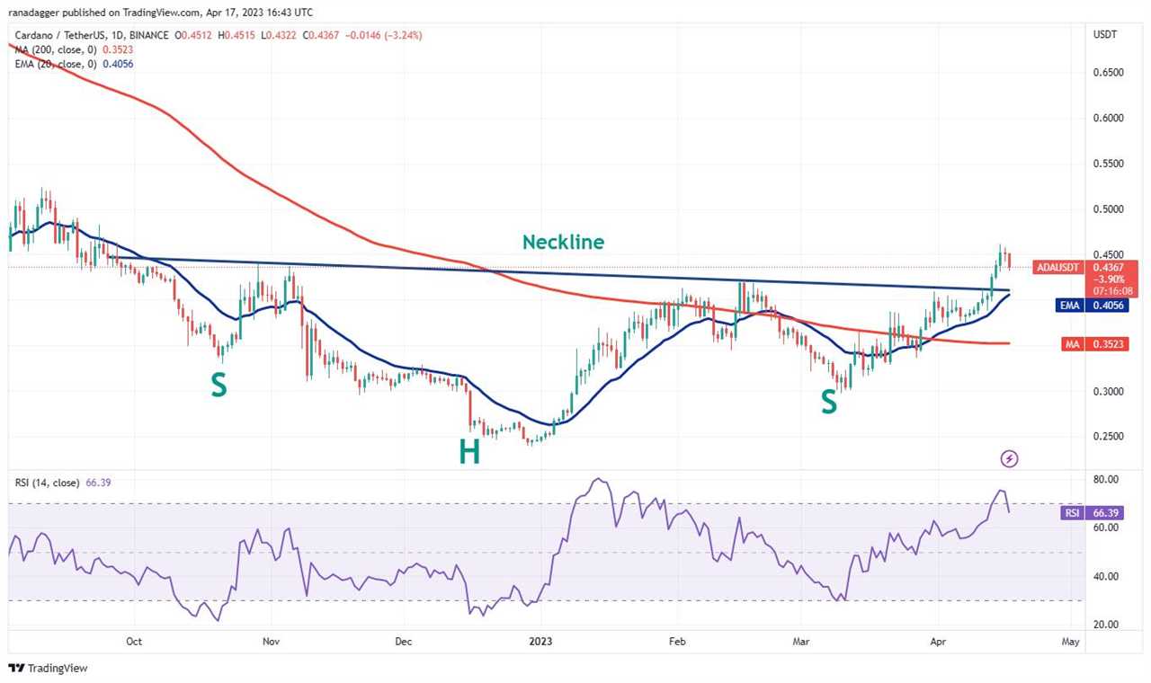
Task: Click the 20.00 RSI axis value
Action: (x=1107, y=625)
